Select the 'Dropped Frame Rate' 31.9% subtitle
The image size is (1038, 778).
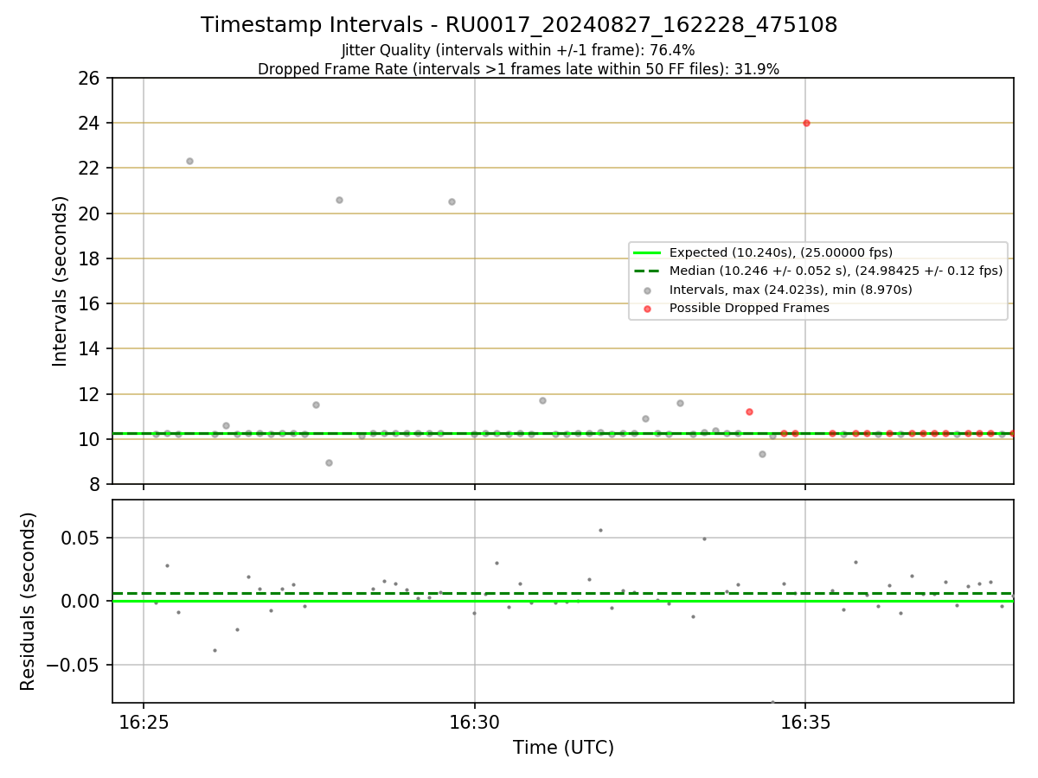(x=519, y=69)
